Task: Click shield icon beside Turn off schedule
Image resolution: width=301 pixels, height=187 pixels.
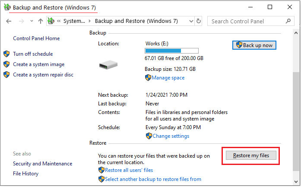Action: (x=6, y=54)
